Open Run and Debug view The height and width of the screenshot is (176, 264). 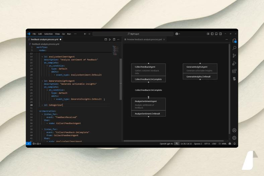234,63
